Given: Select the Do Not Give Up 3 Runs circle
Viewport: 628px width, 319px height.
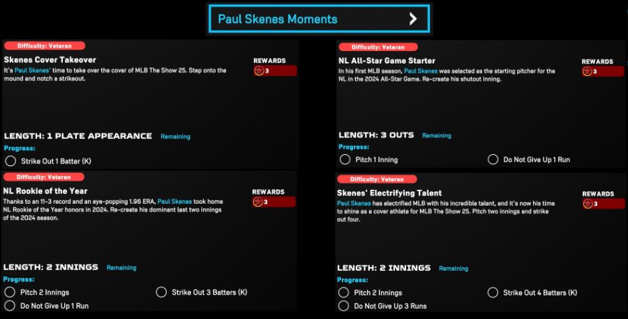Looking at the screenshot, I should (343, 306).
